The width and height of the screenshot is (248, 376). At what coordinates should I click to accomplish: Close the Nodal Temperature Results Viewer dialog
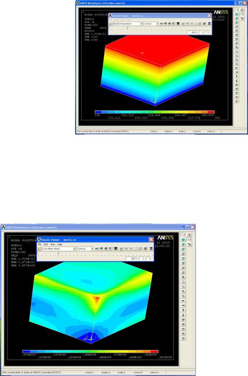pyautogui.click(x=209, y=15)
